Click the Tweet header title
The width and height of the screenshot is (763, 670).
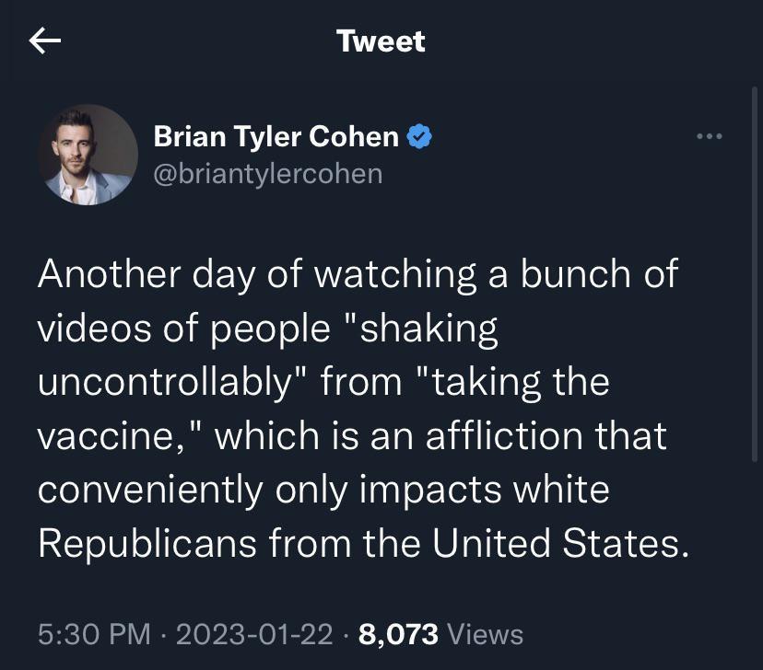(x=381, y=40)
